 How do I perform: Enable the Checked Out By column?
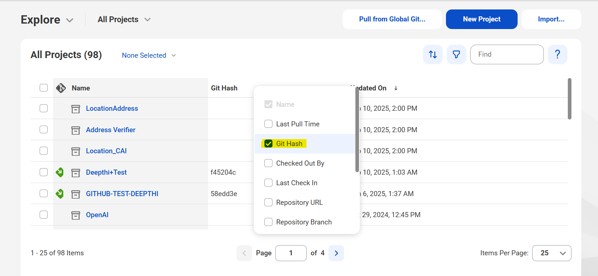click(x=268, y=163)
